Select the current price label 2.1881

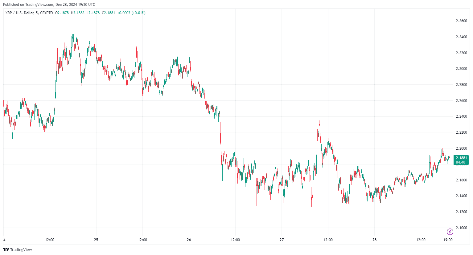[x=461, y=158]
